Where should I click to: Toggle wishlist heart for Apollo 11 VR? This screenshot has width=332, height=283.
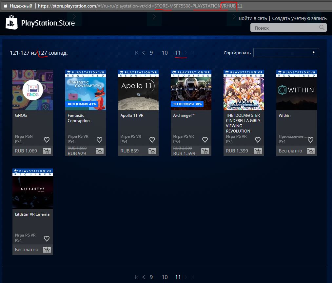pyautogui.click(x=152, y=140)
